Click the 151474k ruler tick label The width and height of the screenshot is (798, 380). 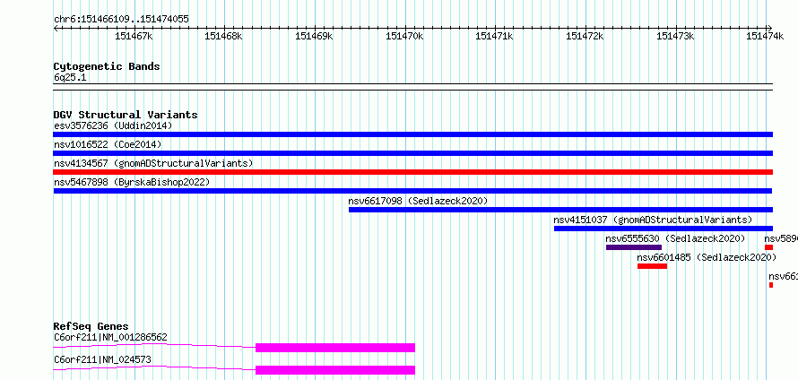point(765,36)
